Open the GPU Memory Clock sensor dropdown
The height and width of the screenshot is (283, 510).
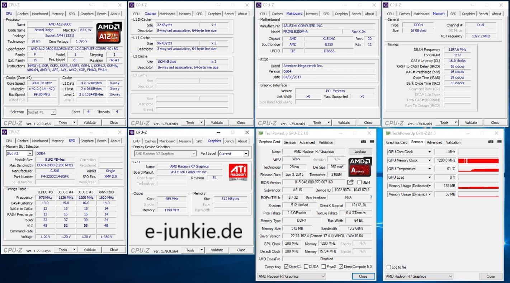pyautogui.click(x=429, y=160)
